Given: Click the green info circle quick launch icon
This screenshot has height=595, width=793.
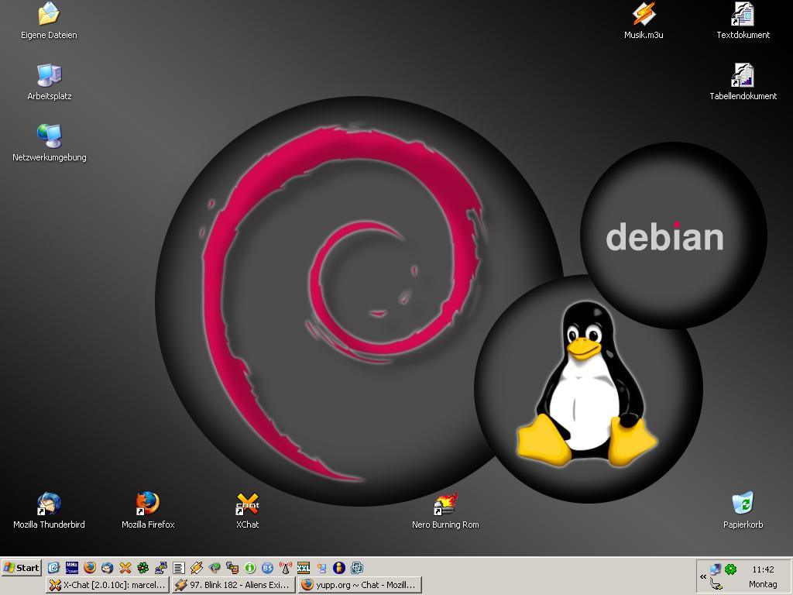Looking at the screenshot, I should point(250,568).
